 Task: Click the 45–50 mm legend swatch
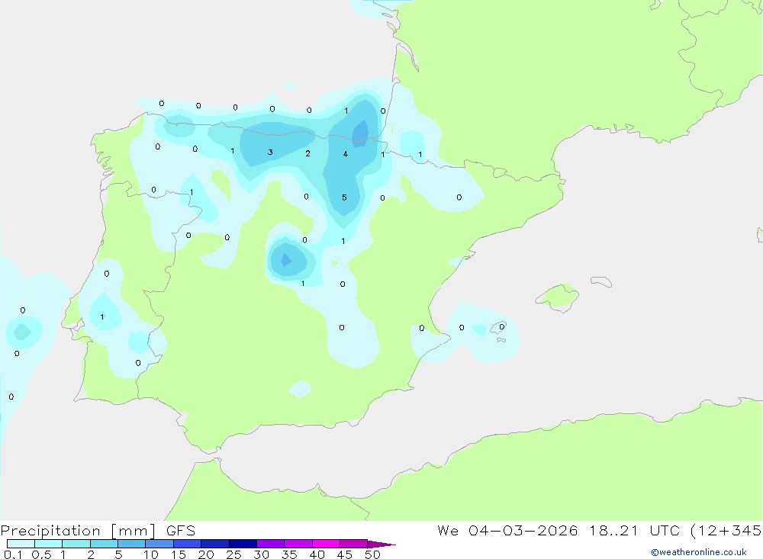tap(353, 544)
